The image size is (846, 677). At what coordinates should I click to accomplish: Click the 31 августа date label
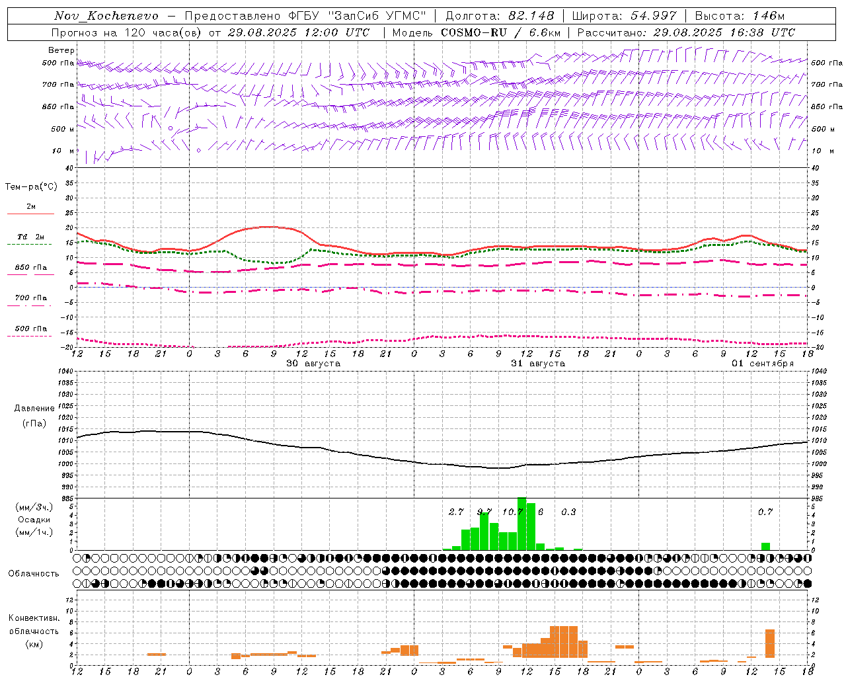(538, 364)
